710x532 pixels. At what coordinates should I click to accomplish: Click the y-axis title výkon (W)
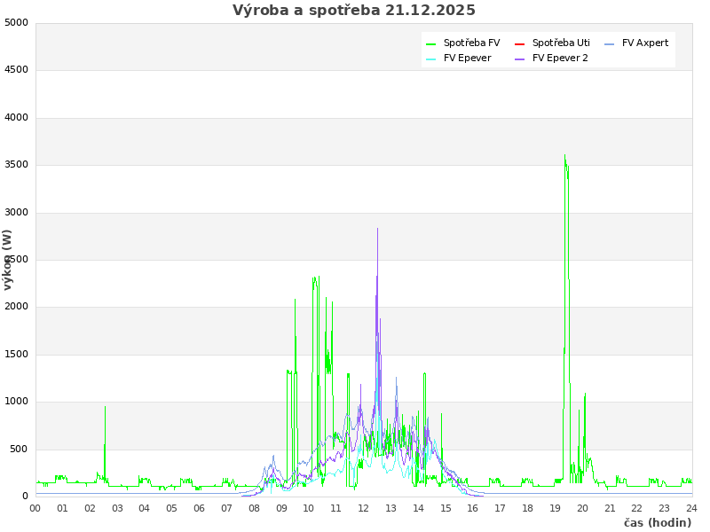pos(8,259)
